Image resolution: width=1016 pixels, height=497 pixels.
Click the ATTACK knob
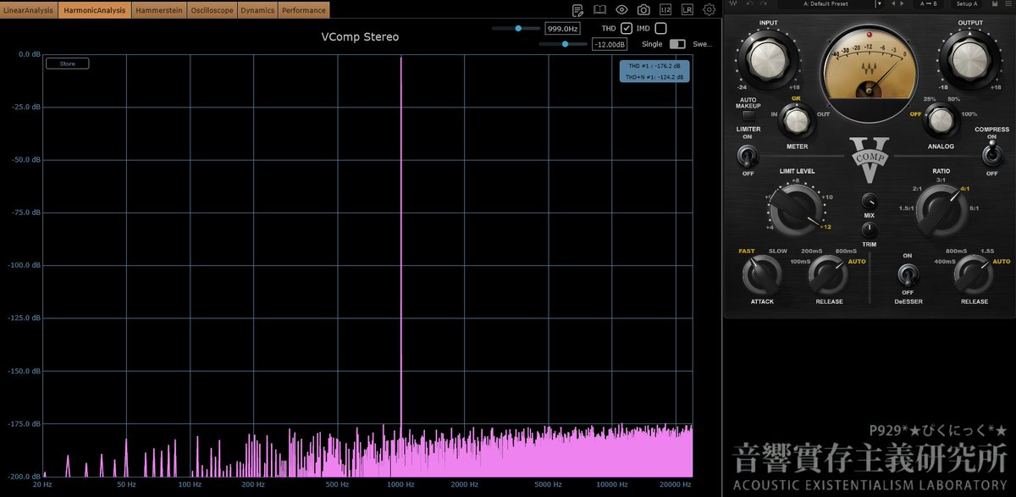[761, 274]
